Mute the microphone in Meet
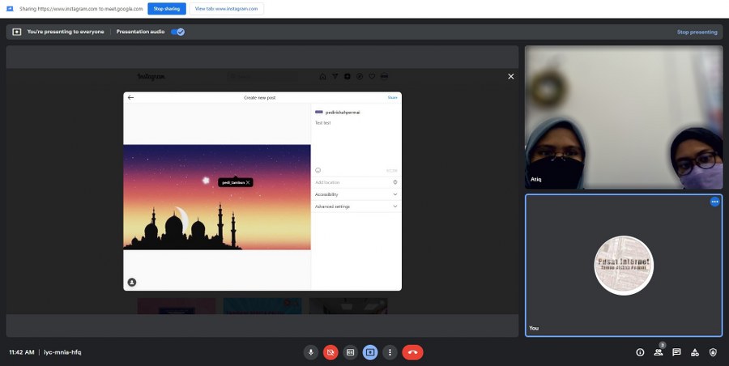The image size is (729, 366). 310,352
